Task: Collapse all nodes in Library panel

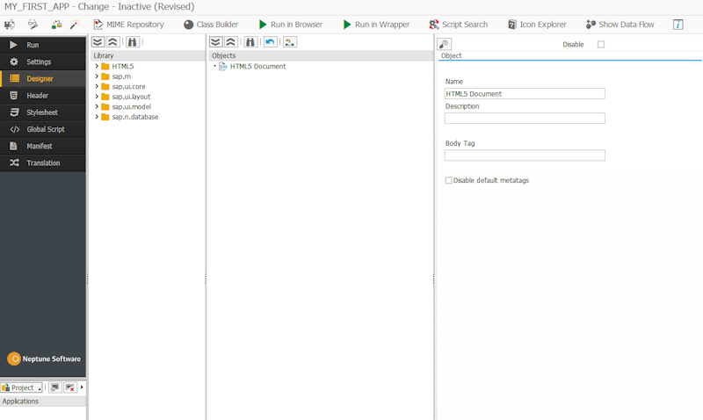Action: (x=112, y=42)
